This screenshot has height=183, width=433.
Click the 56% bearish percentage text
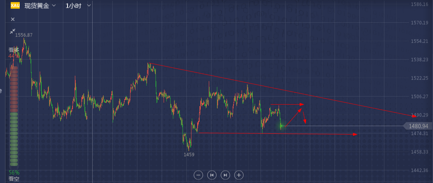tap(14, 173)
